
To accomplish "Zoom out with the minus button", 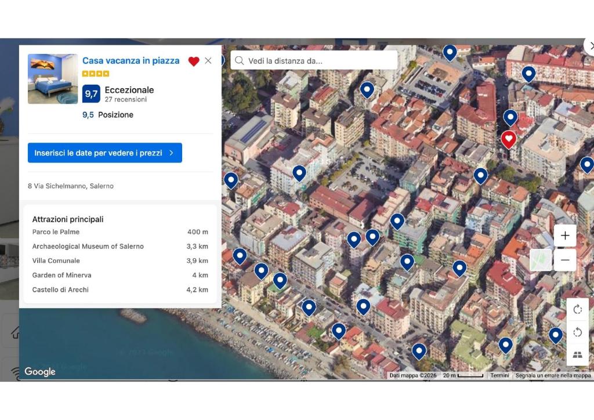I will [x=565, y=260].
